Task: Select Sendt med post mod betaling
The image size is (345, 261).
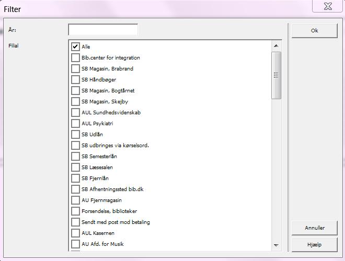Action: pyautogui.click(x=75, y=222)
